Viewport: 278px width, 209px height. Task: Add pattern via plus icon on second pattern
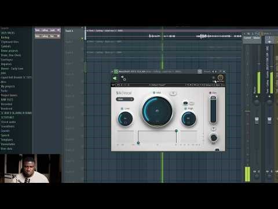[x=58, y=36]
